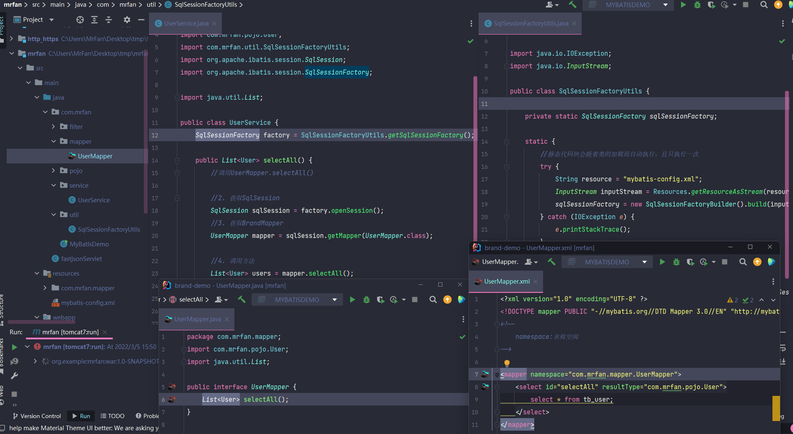This screenshot has height=434, width=793.
Task: Click lightbulb intention icon in UserMapper.xml
Action: point(507,363)
